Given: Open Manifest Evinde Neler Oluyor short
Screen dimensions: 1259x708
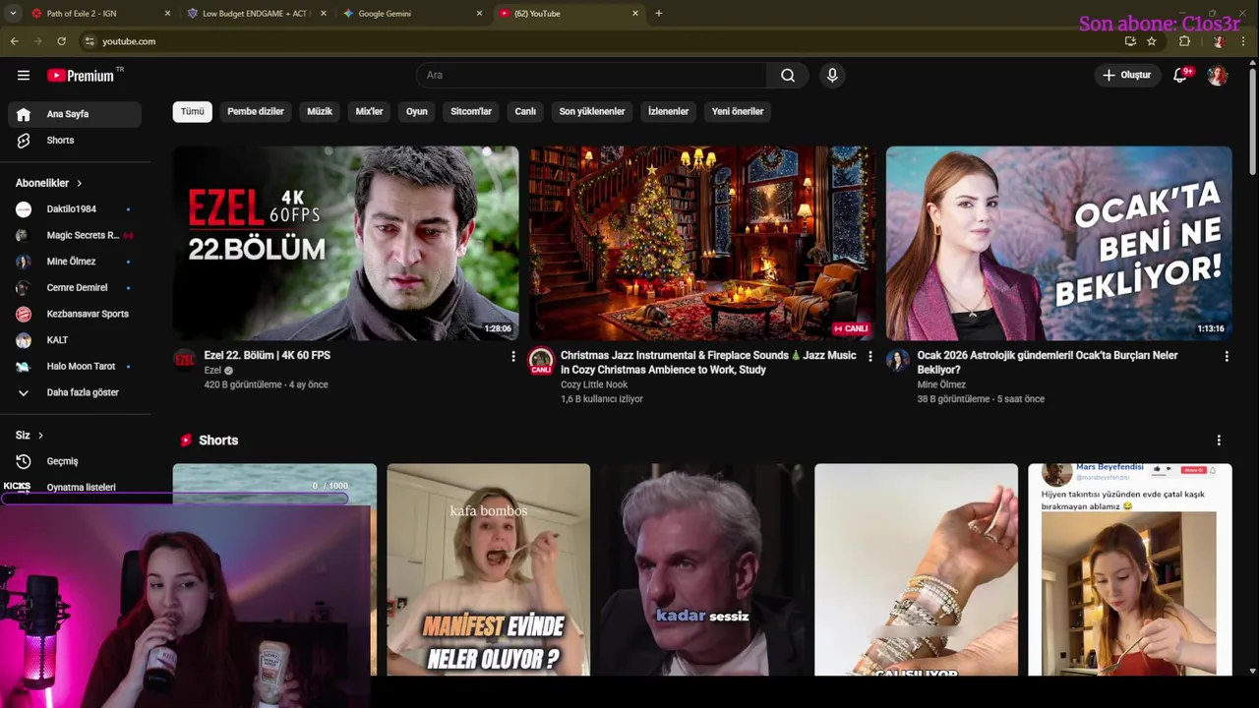Looking at the screenshot, I should pos(488,570).
